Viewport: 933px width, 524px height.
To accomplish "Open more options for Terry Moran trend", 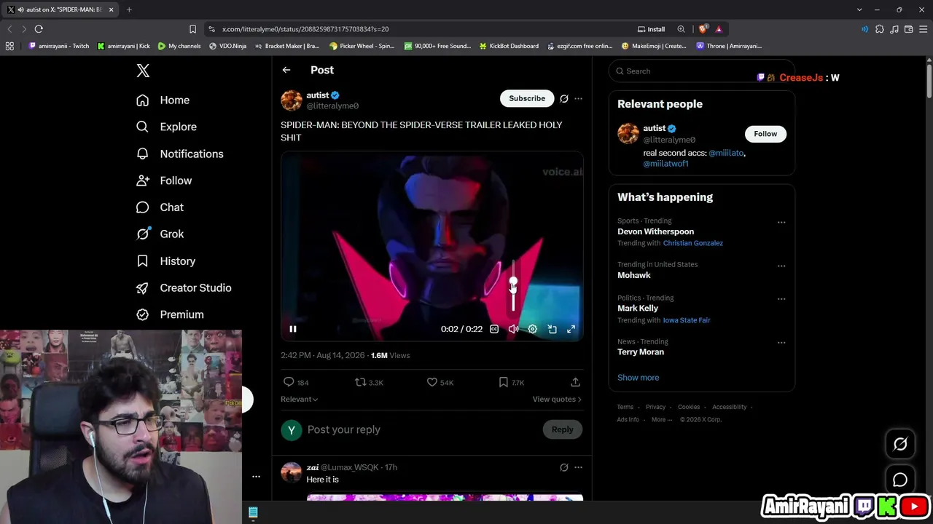I will 781,343.
